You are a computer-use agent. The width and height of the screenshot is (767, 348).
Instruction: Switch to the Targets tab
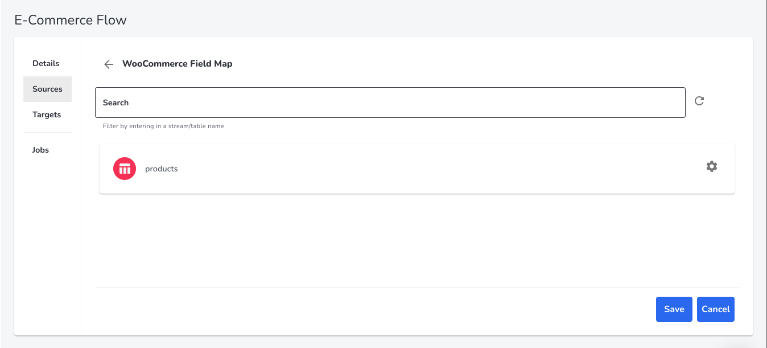pyautogui.click(x=47, y=114)
